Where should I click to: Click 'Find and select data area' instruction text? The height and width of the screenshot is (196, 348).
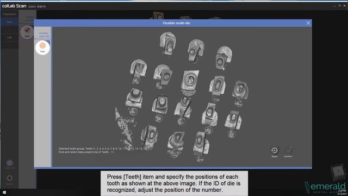click(86, 152)
